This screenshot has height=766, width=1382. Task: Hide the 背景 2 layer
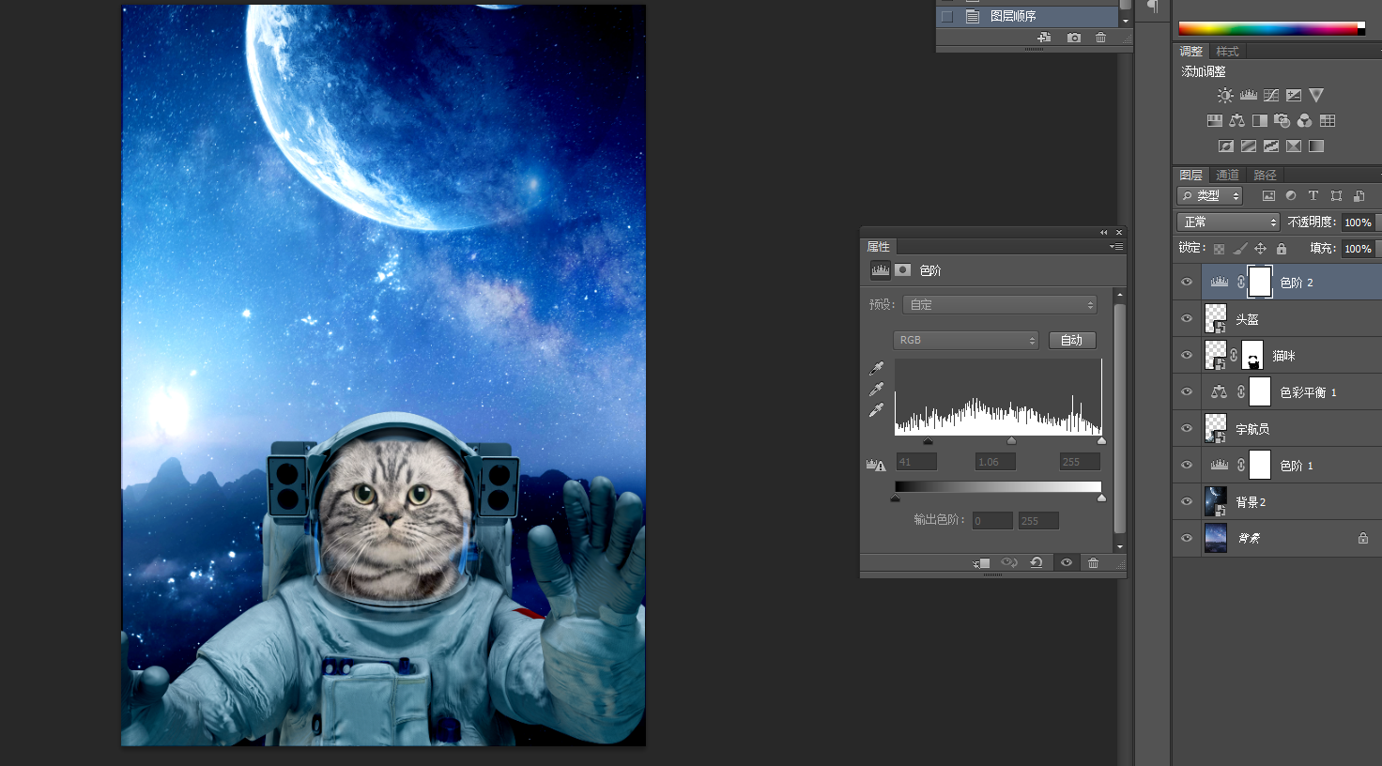[1187, 502]
